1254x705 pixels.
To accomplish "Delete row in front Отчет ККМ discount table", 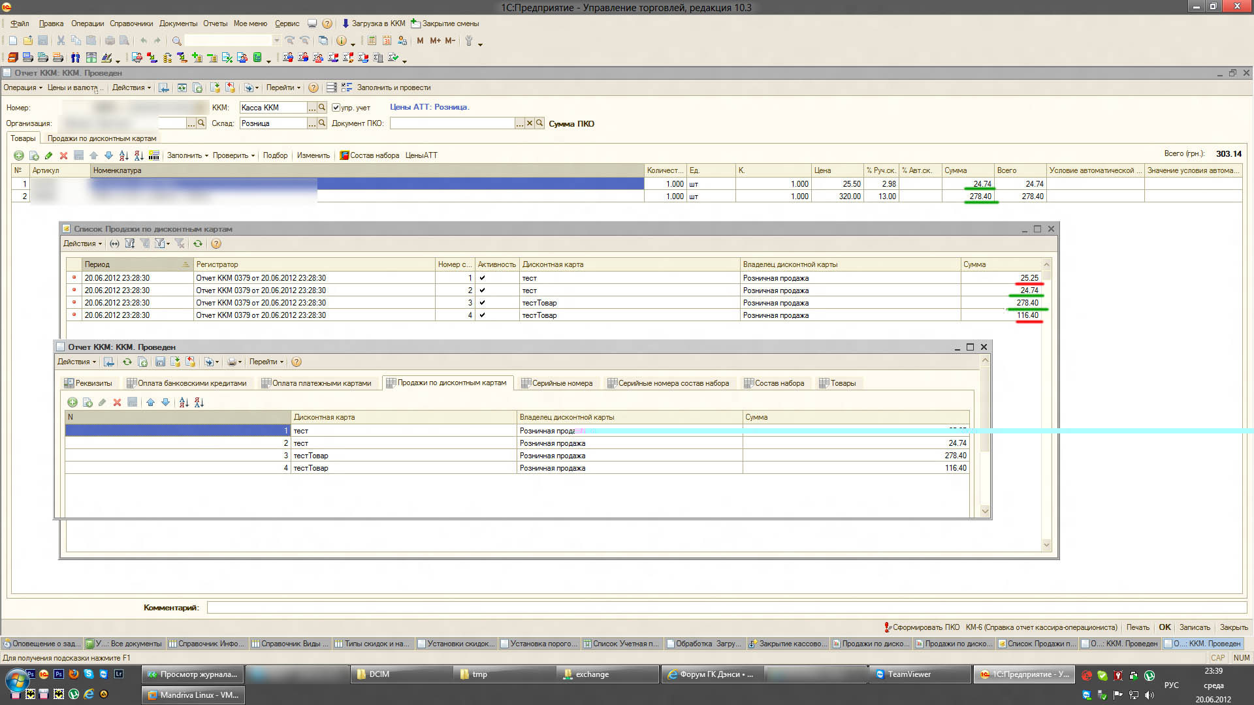I will pos(117,402).
